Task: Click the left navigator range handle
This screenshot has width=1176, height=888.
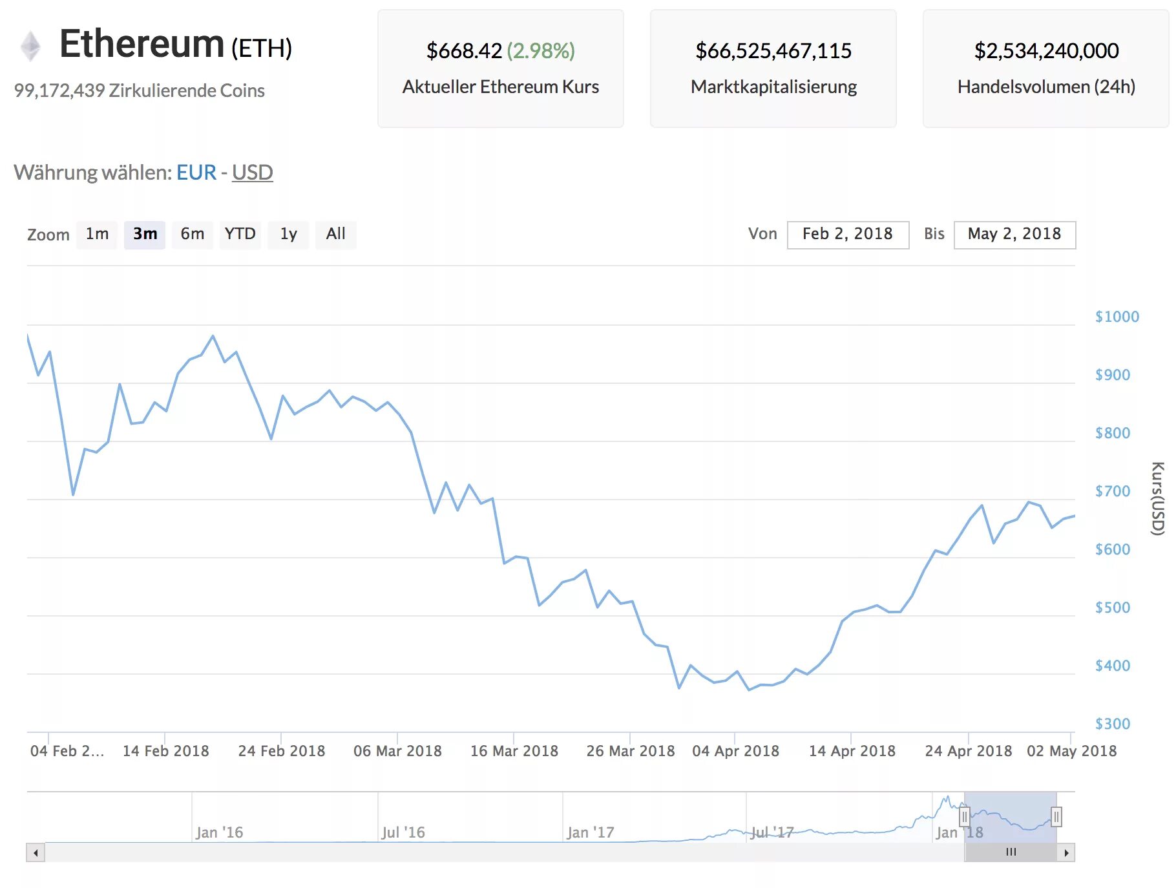Action: pos(964,817)
